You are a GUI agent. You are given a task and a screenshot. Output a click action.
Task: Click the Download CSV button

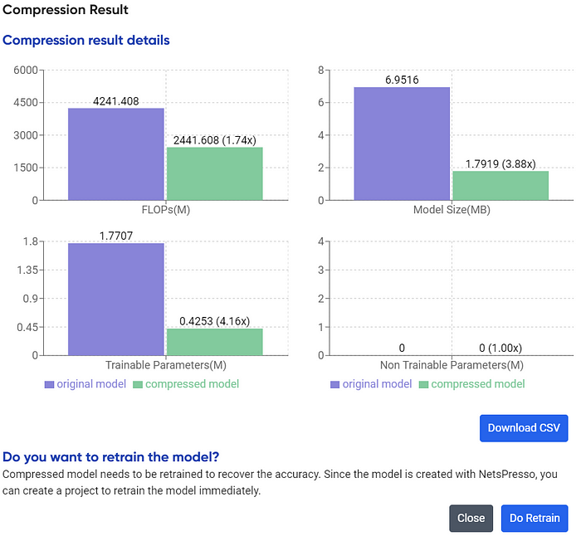pyautogui.click(x=524, y=428)
